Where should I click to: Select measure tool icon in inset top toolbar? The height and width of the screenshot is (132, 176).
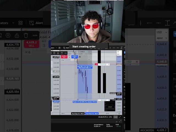[x=122, y=48]
